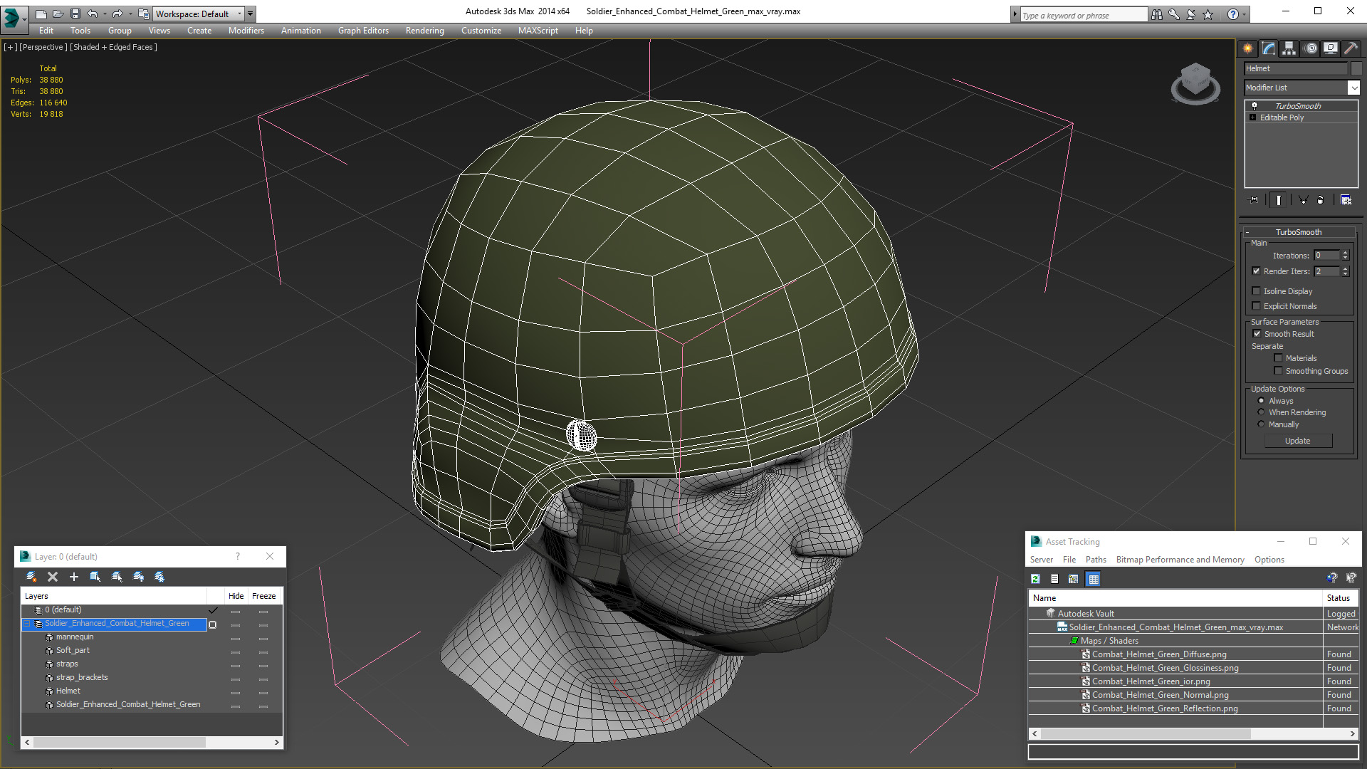
Task: Uncheck Smooth Result checkbox
Action: (x=1257, y=333)
